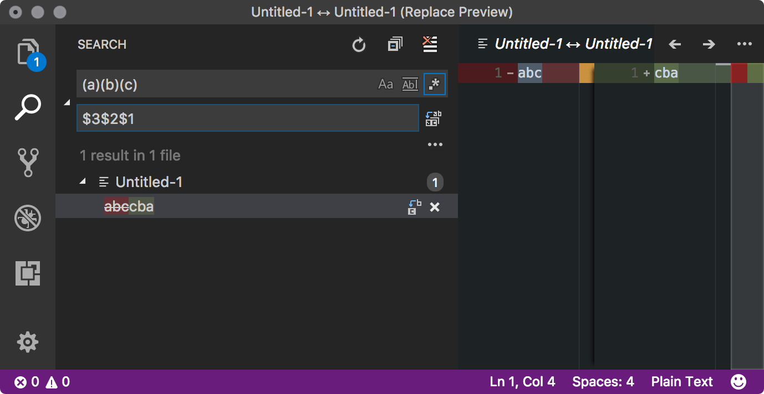Send a smiley feedback from the status bar
This screenshot has height=394, width=764.
point(738,381)
